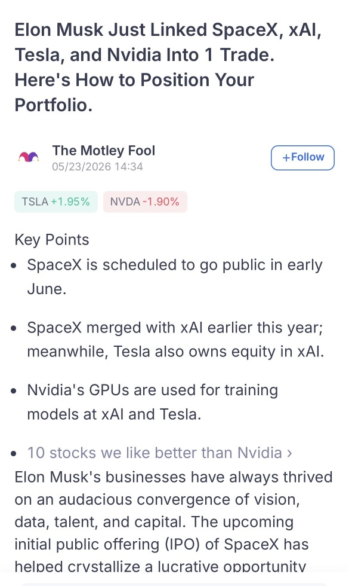Tap the red -1.90% change value
The height and width of the screenshot is (586, 349).
pyautogui.click(x=160, y=202)
